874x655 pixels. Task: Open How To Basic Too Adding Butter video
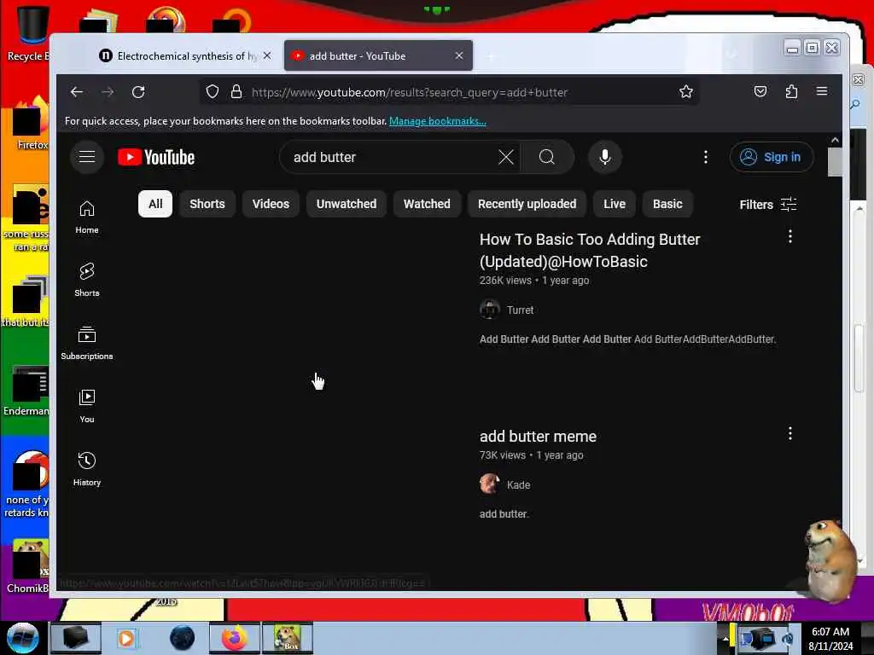pyautogui.click(x=590, y=250)
